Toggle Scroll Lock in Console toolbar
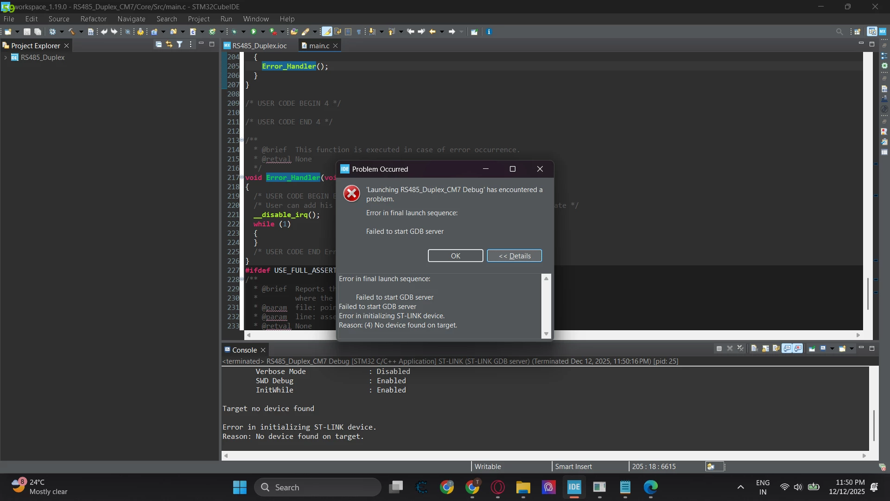This screenshot has height=501, width=890. [765, 349]
